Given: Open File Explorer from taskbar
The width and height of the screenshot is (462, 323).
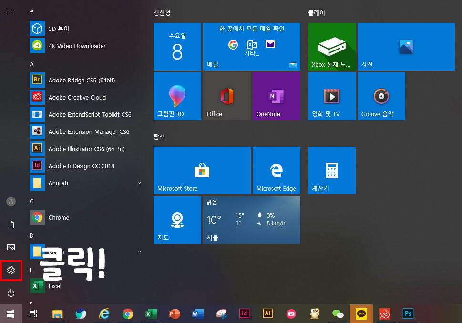Looking at the screenshot, I should 58,314.
